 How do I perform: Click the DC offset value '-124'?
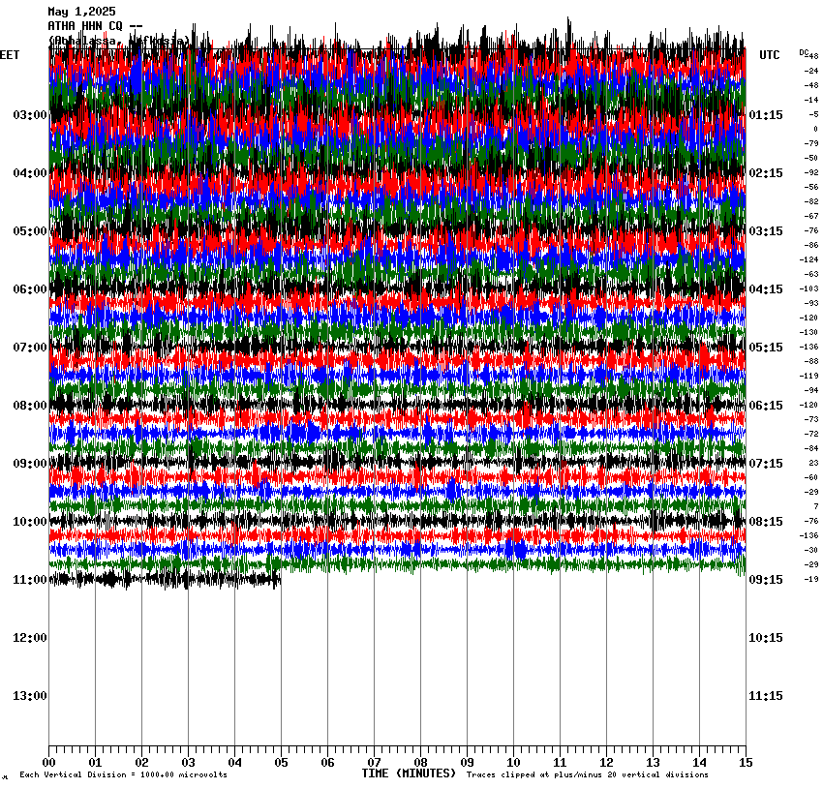(x=808, y=259)
